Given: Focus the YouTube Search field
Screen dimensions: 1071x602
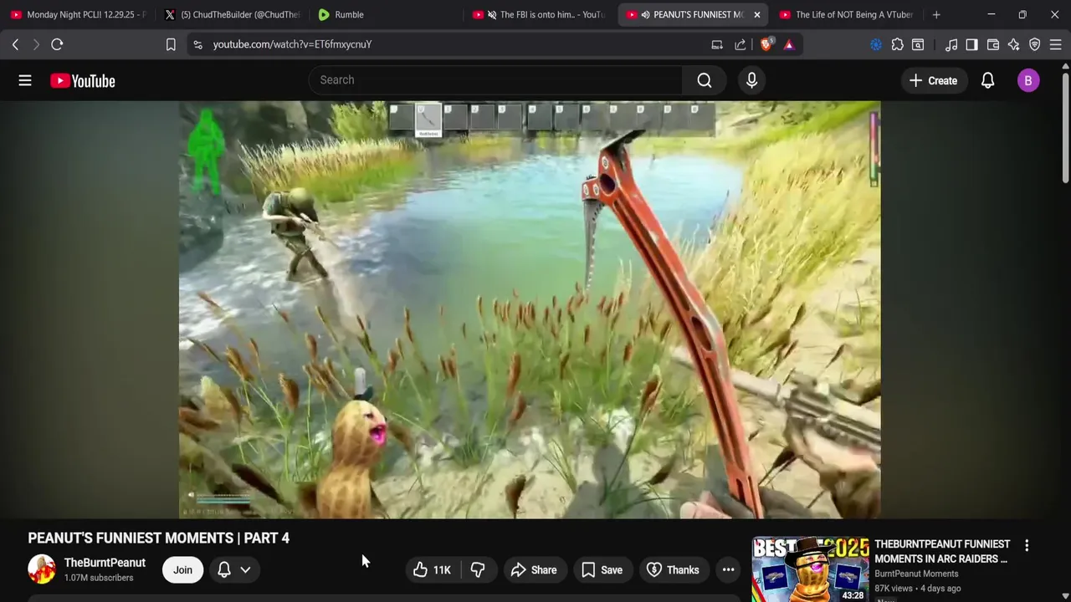Looking at the screenshot, I should point(495,80).
